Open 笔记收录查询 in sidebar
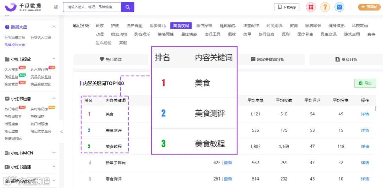The height and width of the screenshot is (188, 383). coord(41,131)
